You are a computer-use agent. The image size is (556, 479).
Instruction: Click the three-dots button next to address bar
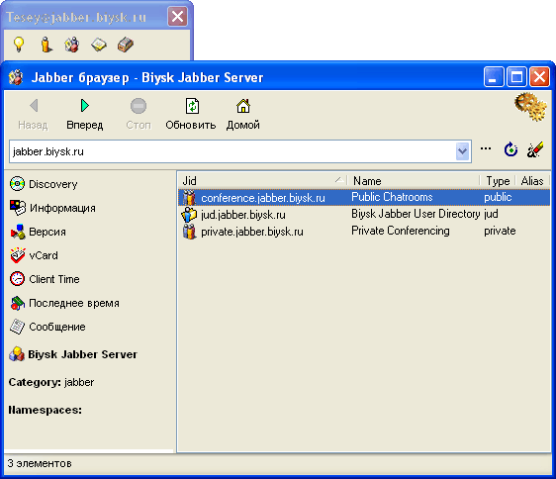click(486, 148)
